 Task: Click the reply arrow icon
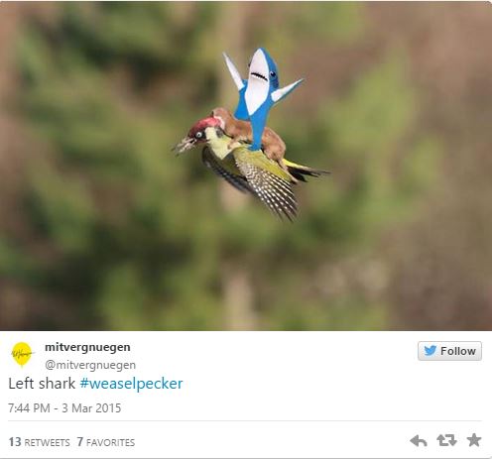click(x=419, y=441)
